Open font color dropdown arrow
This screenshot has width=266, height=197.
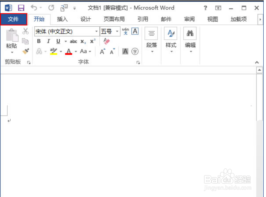pos(76,52)
